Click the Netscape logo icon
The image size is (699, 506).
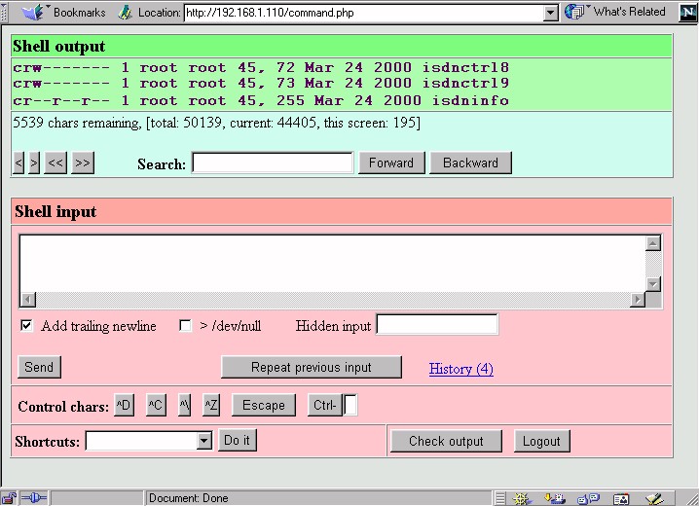pos(688,12)
